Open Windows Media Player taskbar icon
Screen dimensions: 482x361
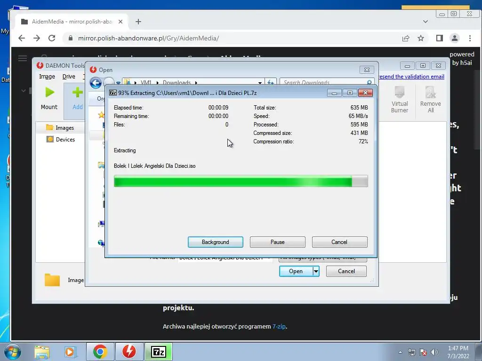pos(70,352)
